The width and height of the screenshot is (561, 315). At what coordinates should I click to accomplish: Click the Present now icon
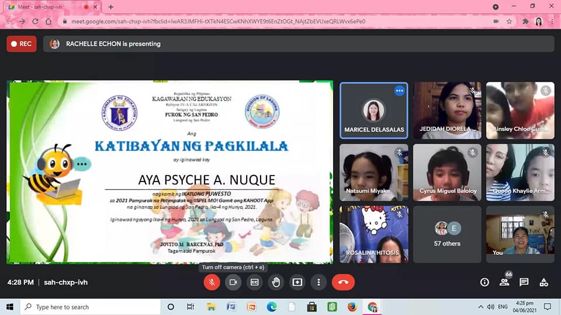point(297,282)
